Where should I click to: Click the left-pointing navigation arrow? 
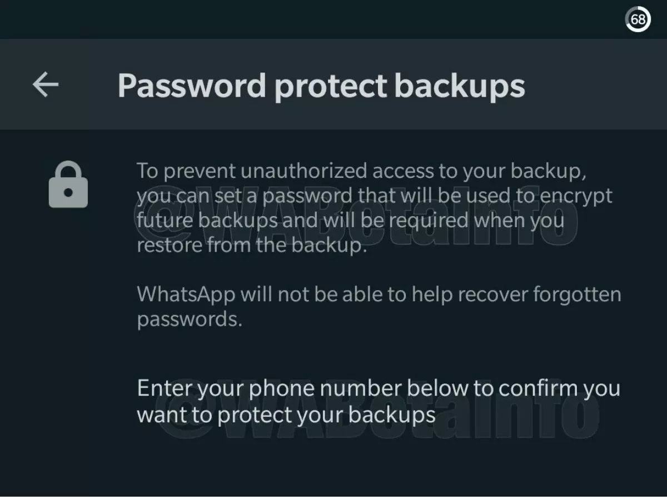coord(46,84)
